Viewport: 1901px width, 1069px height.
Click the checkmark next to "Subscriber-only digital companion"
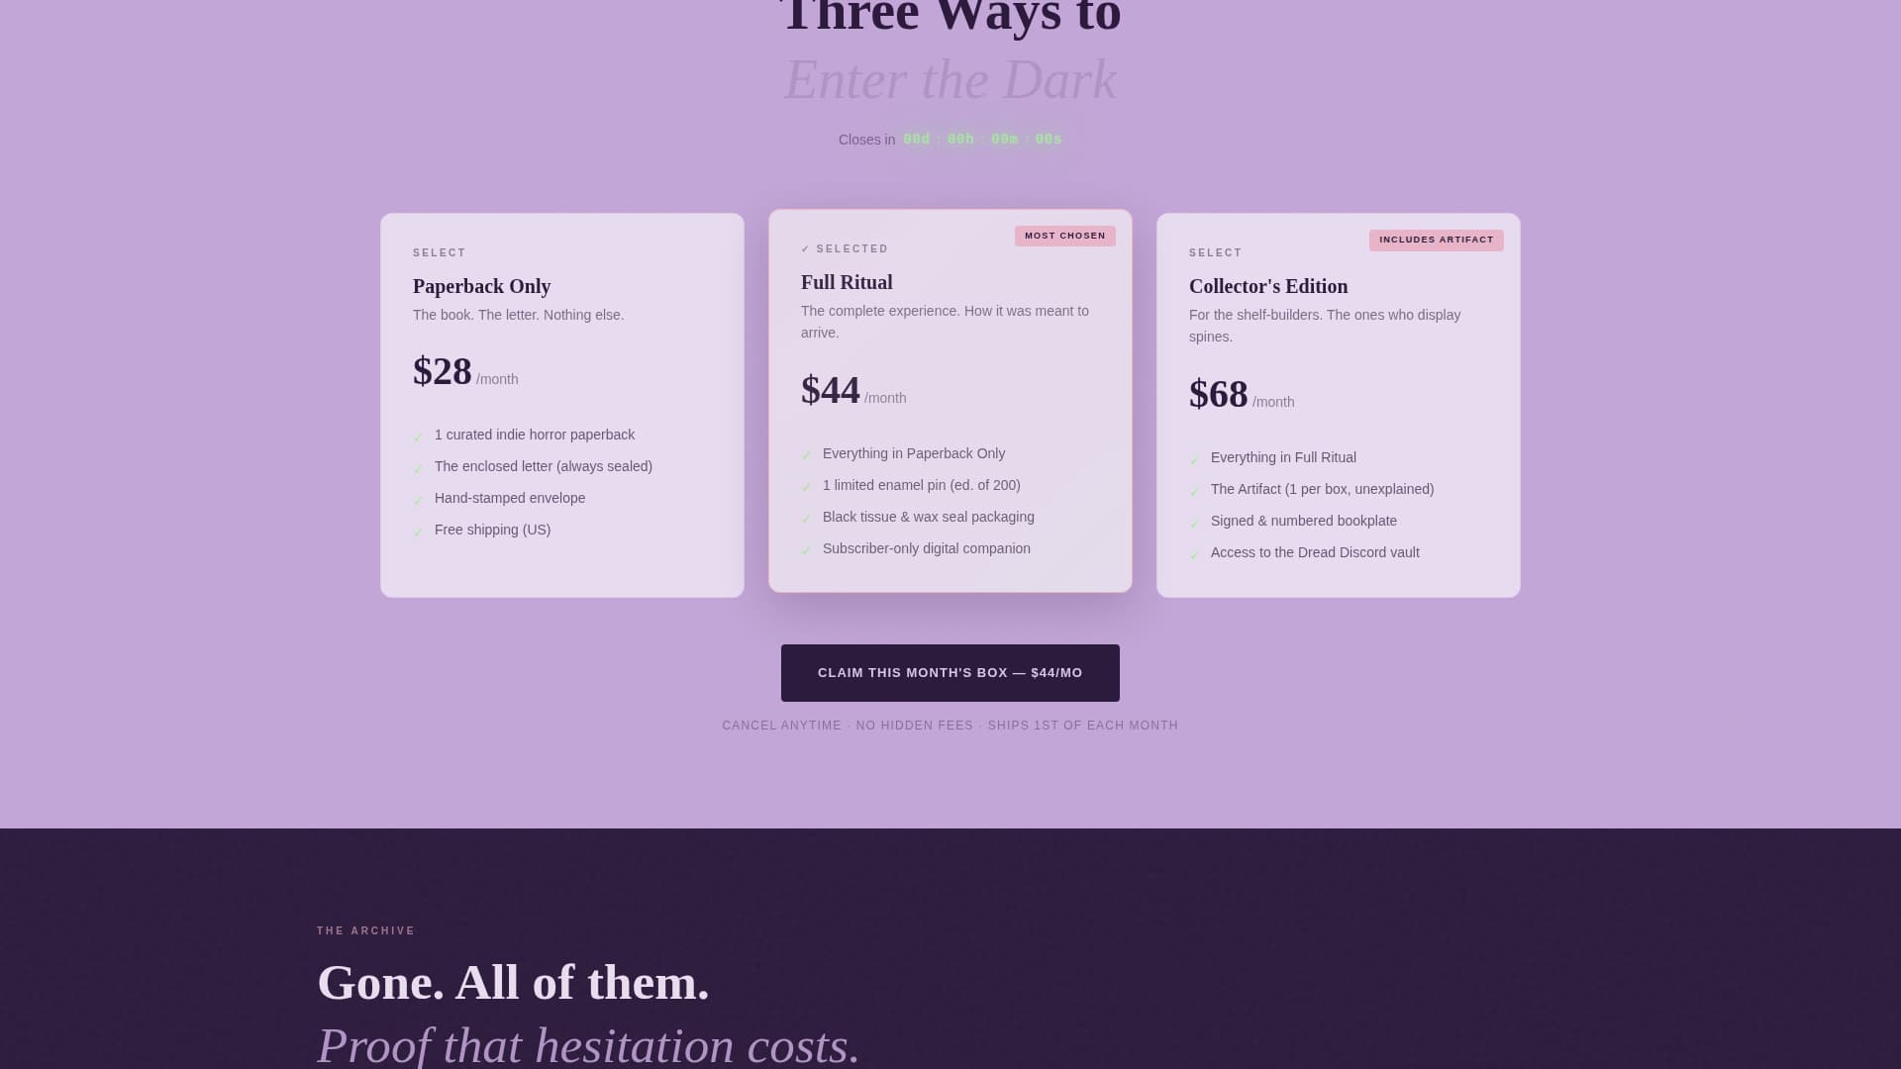(x=806, y=548)
